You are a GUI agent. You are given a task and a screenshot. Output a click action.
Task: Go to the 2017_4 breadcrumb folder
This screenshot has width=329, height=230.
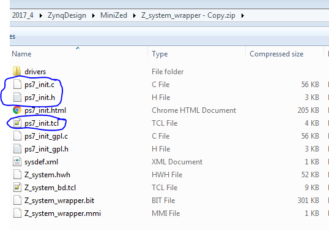[x=23, y=15]
